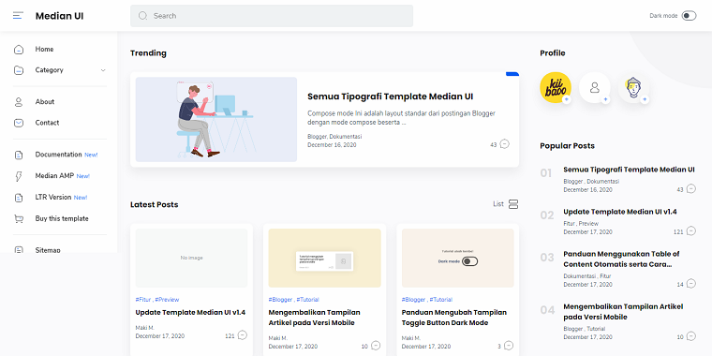Click the search magnifier icon
Viewport: 712px width, 356px height.
click(142, 16)
